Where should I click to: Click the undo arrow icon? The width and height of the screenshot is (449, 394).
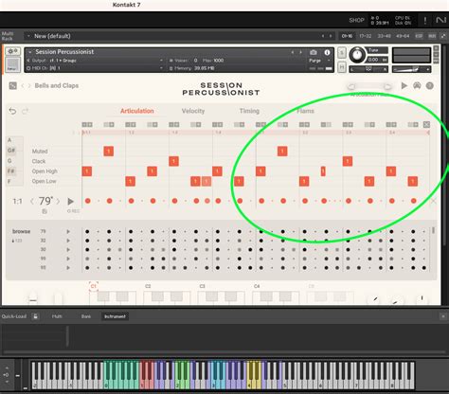coord(12,111)
